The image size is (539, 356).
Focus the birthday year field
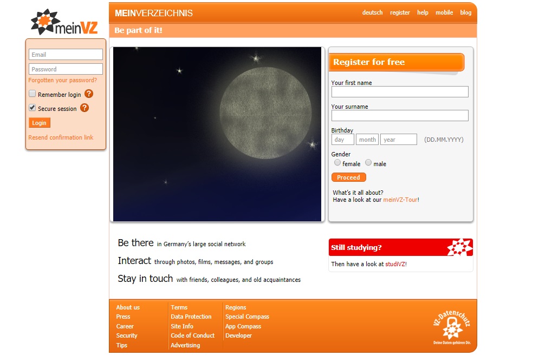click(x=398, y=140)
